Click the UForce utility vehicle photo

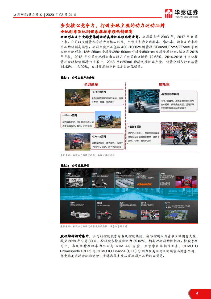click(108, 120)
